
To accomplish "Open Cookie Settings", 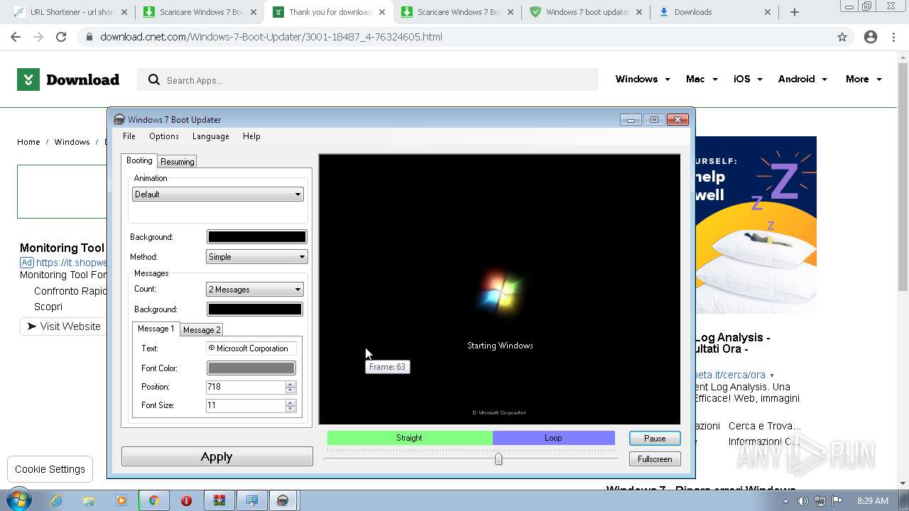I will (50, 469).
